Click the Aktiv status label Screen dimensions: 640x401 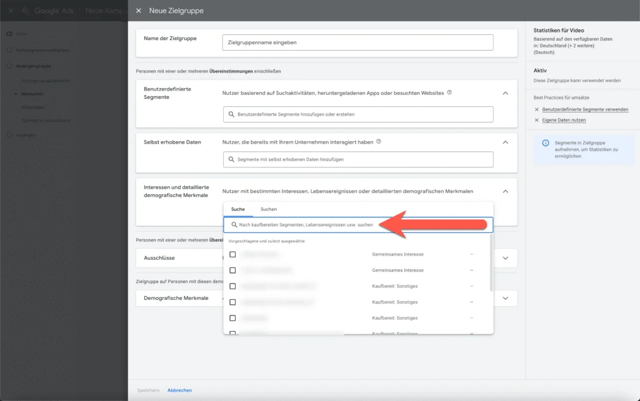click(539, 70)
